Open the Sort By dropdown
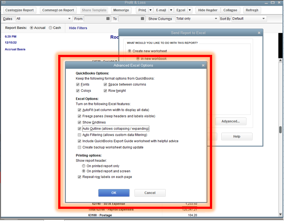 249,18
